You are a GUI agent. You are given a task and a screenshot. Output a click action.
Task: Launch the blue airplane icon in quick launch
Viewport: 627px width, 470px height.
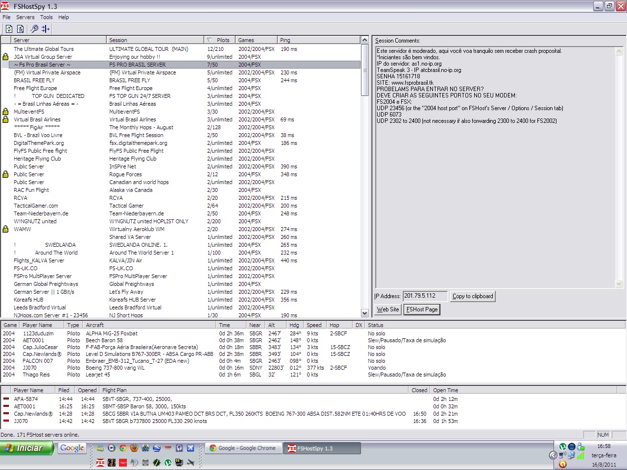191,448
